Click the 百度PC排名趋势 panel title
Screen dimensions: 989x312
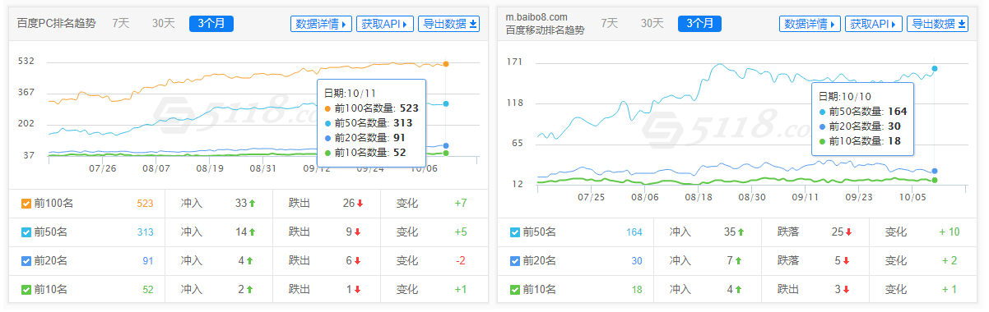57,24
